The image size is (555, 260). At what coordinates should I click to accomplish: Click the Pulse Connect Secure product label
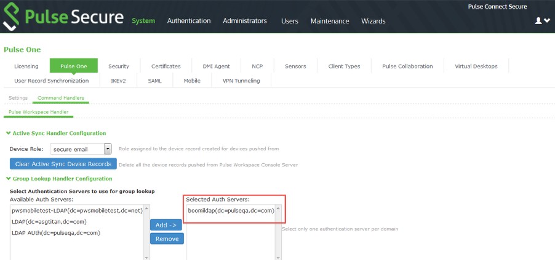coord(497,6)
